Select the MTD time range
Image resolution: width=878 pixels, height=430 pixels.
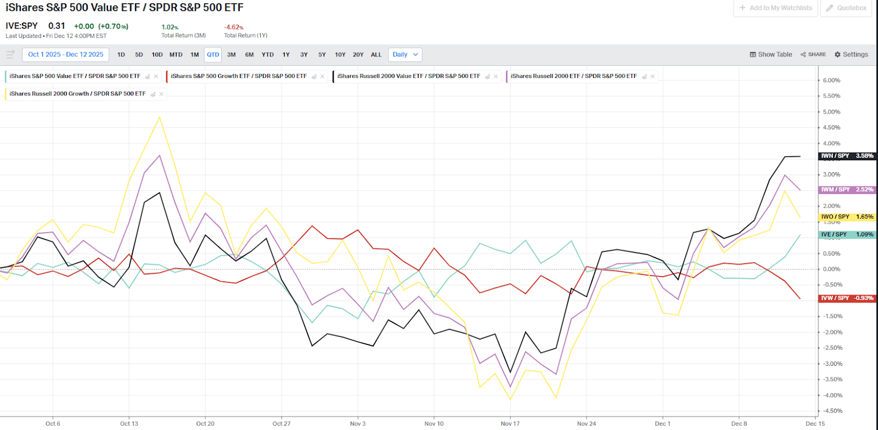click(x=176, y=55)
